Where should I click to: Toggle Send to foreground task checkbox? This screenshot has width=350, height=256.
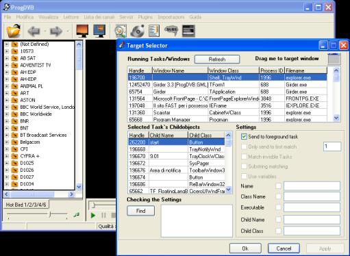pos(244,137)
